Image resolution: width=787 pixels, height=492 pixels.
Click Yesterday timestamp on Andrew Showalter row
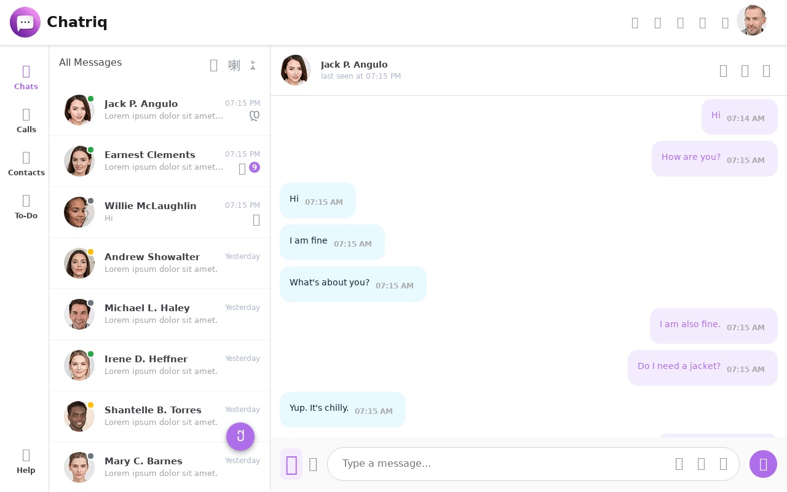coord(242,256)
